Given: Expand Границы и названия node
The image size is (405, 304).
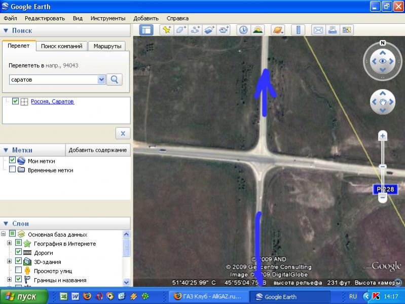Looking at the screenshot, I should coord(9,280).
